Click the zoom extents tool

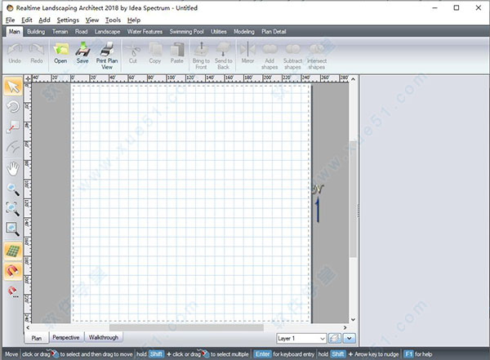point(13,209)
